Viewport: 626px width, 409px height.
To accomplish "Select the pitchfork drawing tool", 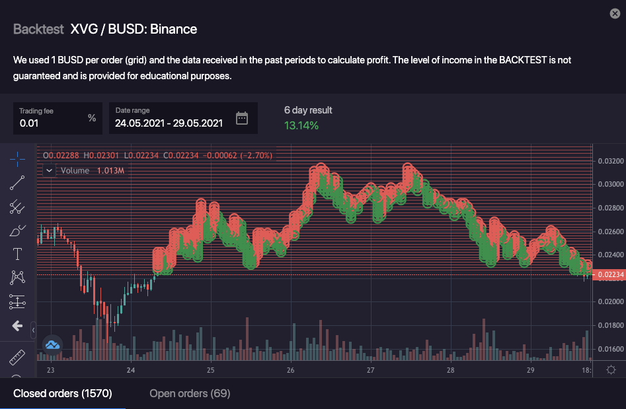I will (x=17, y=206).
